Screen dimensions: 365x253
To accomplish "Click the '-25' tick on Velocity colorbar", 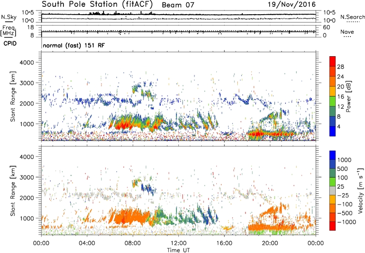I will 344,195.
